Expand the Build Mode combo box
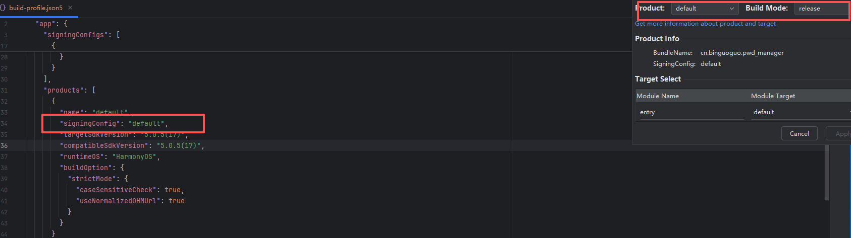 click(822, 9)
